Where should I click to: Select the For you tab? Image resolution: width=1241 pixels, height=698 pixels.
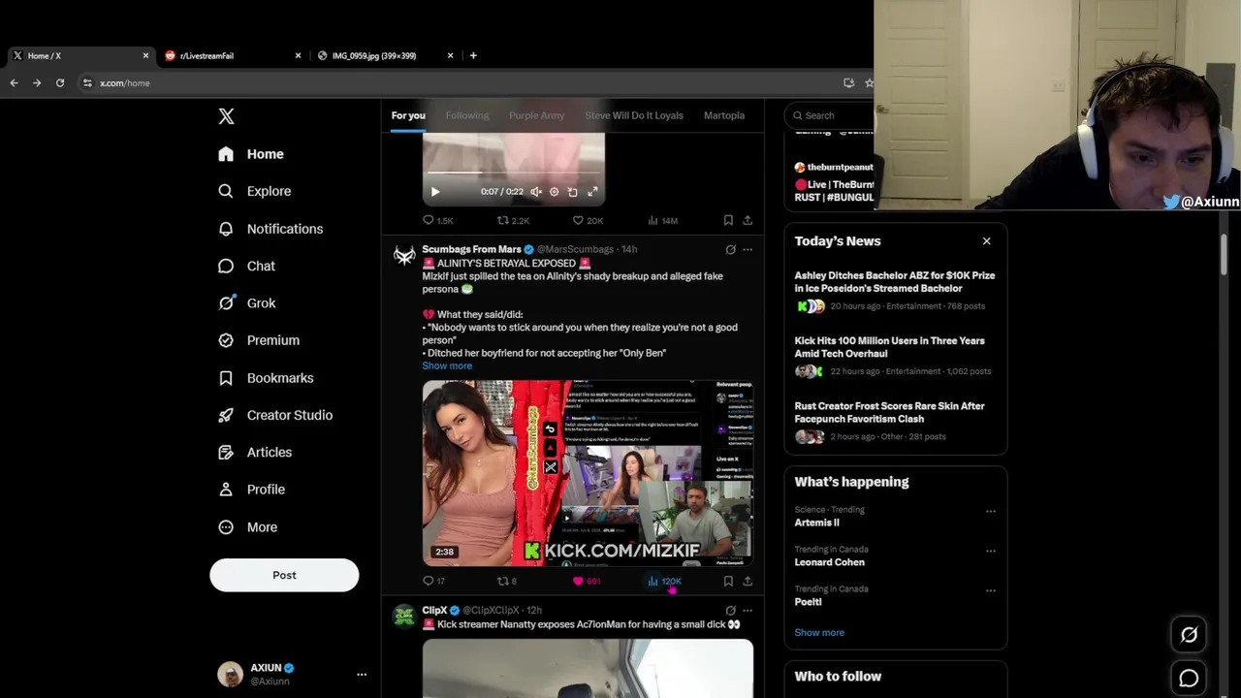click(x=408, y=115)
